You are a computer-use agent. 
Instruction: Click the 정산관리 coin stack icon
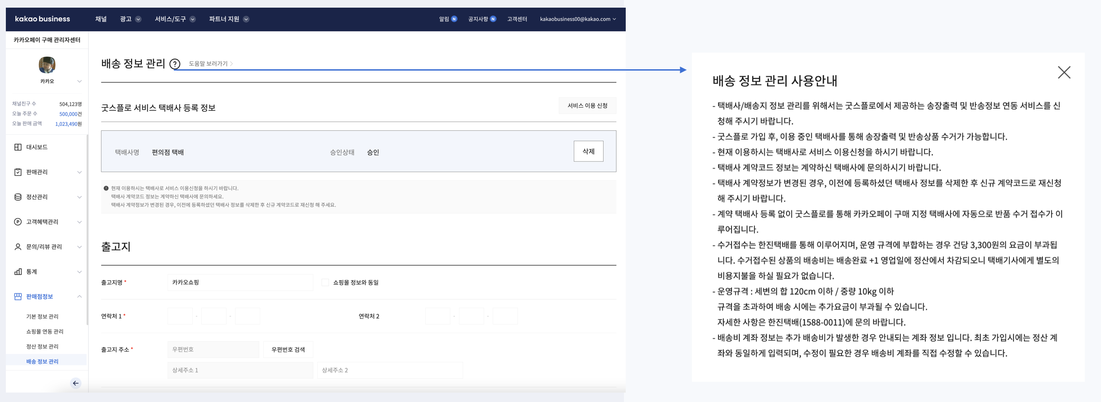(x=18, y=197)
